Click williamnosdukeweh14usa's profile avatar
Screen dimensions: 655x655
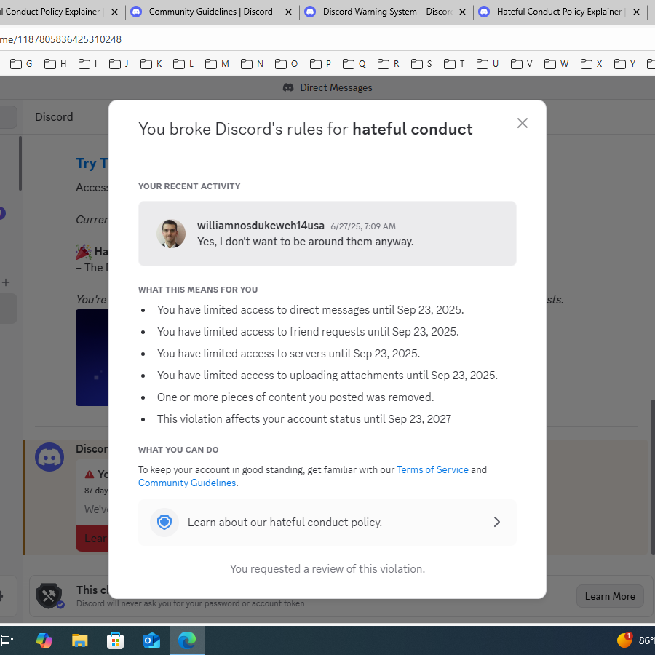pos(171,234)
